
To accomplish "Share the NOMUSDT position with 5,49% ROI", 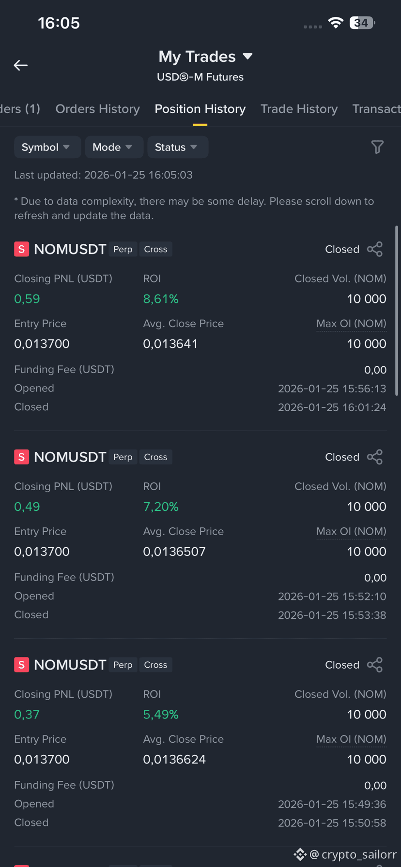I will (x=375, y=665).
